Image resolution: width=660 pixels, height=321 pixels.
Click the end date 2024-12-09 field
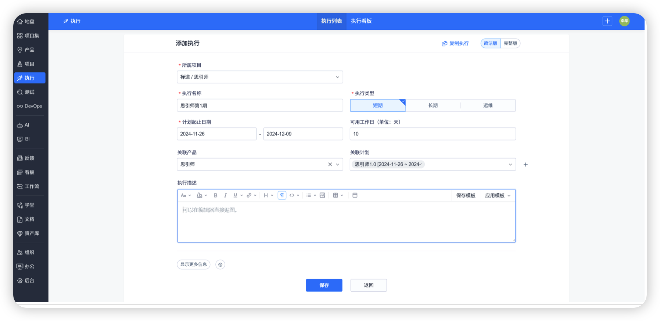coord(303,134)
